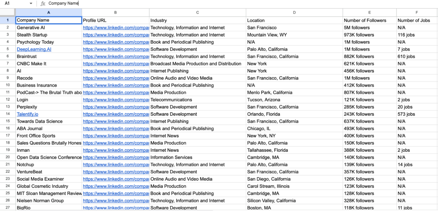
Task: Select column B header
Action: point(115,13)
